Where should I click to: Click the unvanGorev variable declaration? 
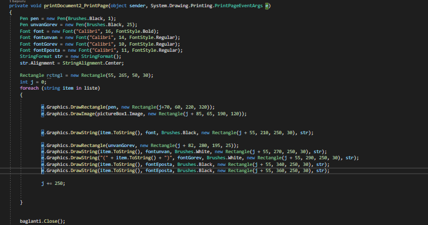(x=45, y=25)
